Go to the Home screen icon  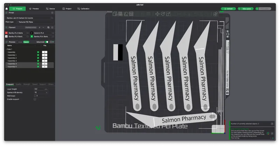(x=7, y=8)
